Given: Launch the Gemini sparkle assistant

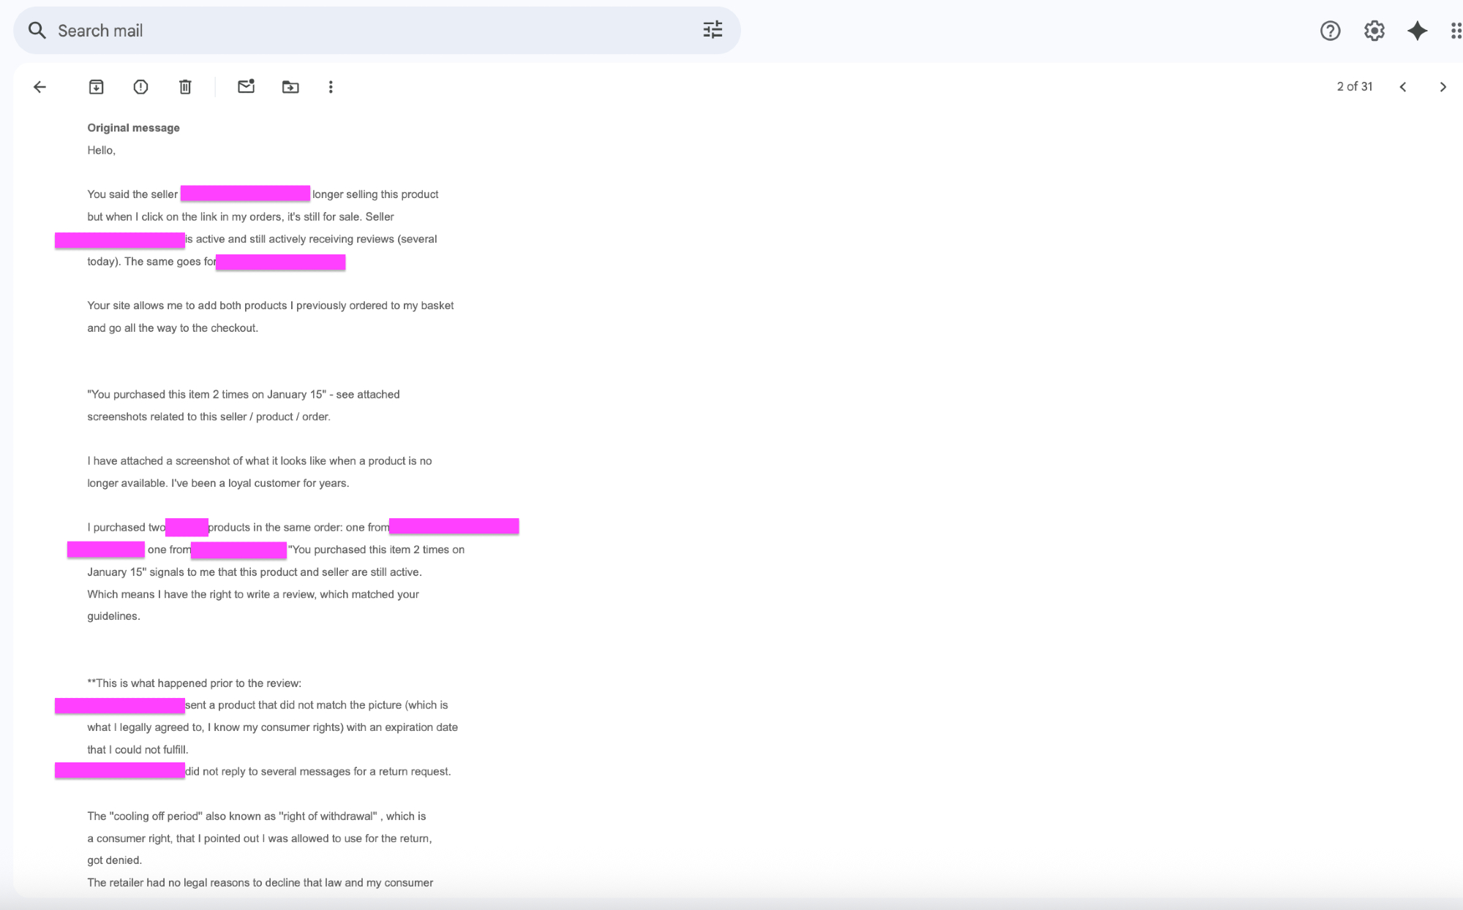Looking at the screenshot, I should click(x=1417, y=31).
